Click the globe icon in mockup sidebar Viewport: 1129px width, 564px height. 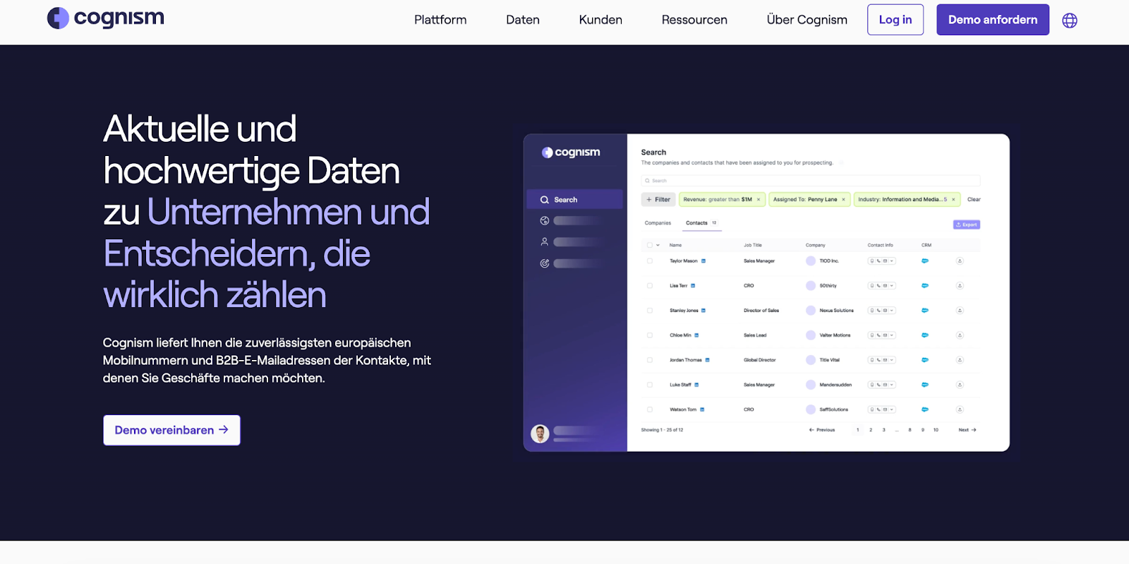pos(545,221)
